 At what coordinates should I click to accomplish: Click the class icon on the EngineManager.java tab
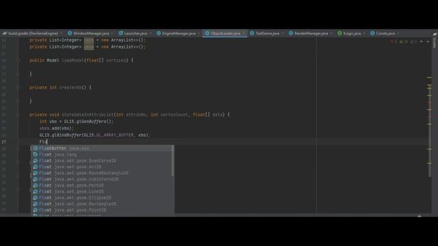[x=159, y=33]
